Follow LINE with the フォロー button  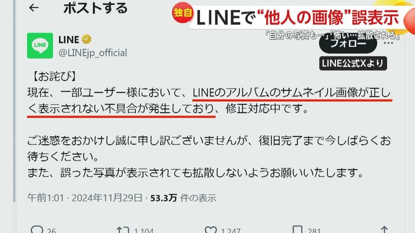tap(348, 44)
